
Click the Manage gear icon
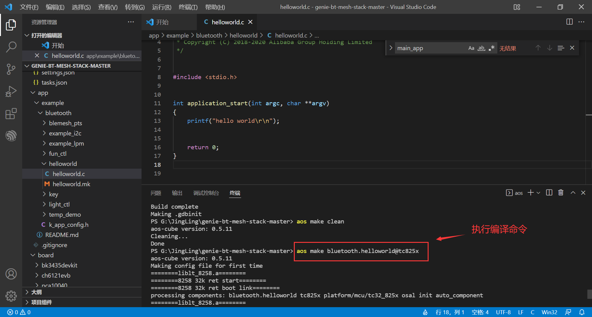click(x=11, y=296)
